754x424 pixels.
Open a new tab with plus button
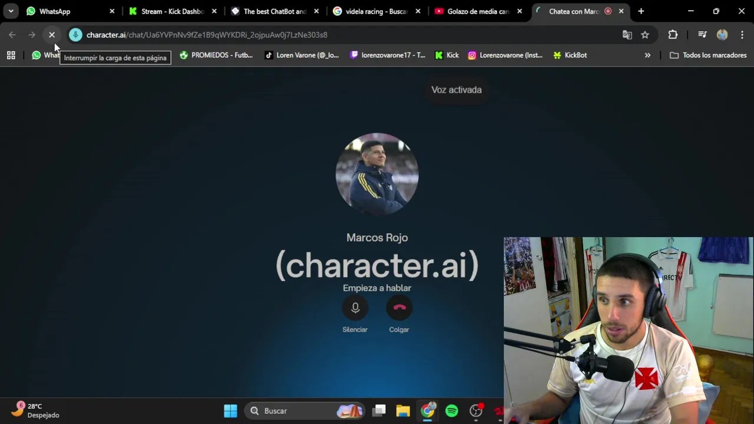641,11
